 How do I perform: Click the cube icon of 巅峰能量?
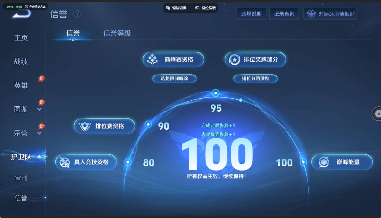(x=324, y=162)
